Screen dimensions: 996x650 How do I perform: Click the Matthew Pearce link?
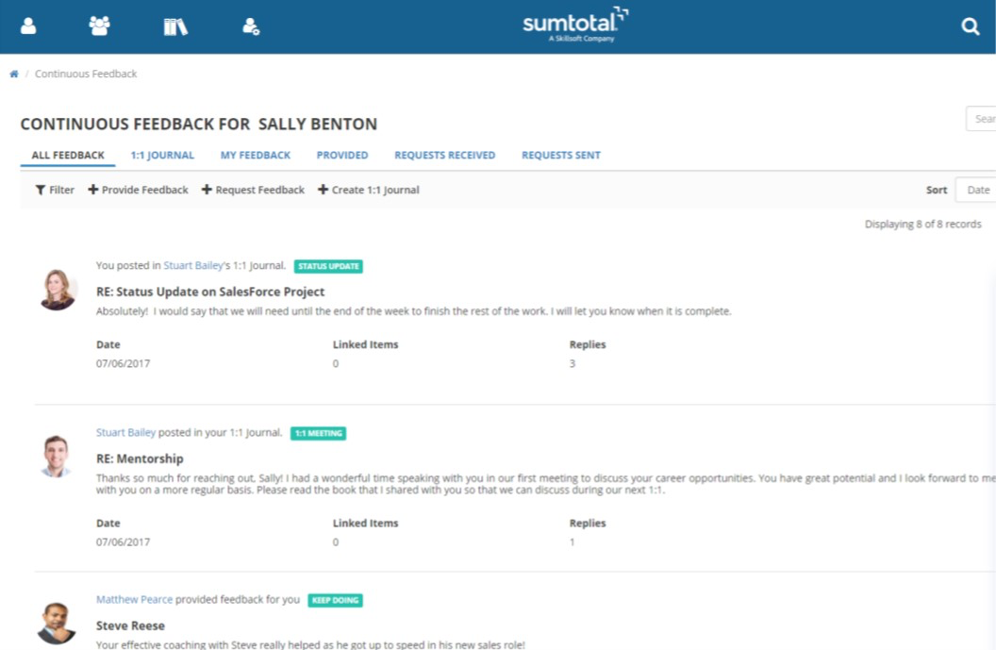click(x=134, y=599)
